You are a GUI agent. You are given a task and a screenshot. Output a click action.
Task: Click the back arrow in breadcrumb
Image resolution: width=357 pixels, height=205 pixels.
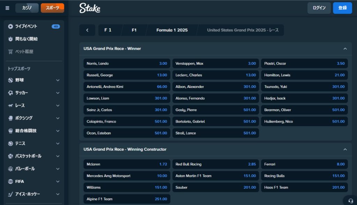pyautogui.click(x=87, y=30)
